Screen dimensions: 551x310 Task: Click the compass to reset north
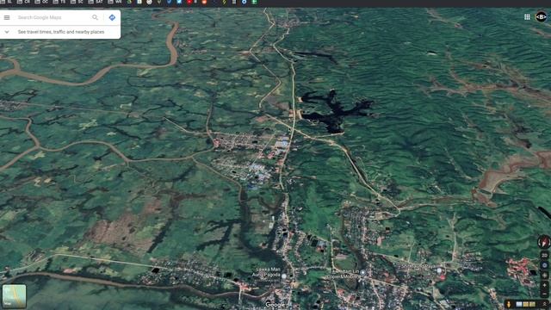point(544,242)
